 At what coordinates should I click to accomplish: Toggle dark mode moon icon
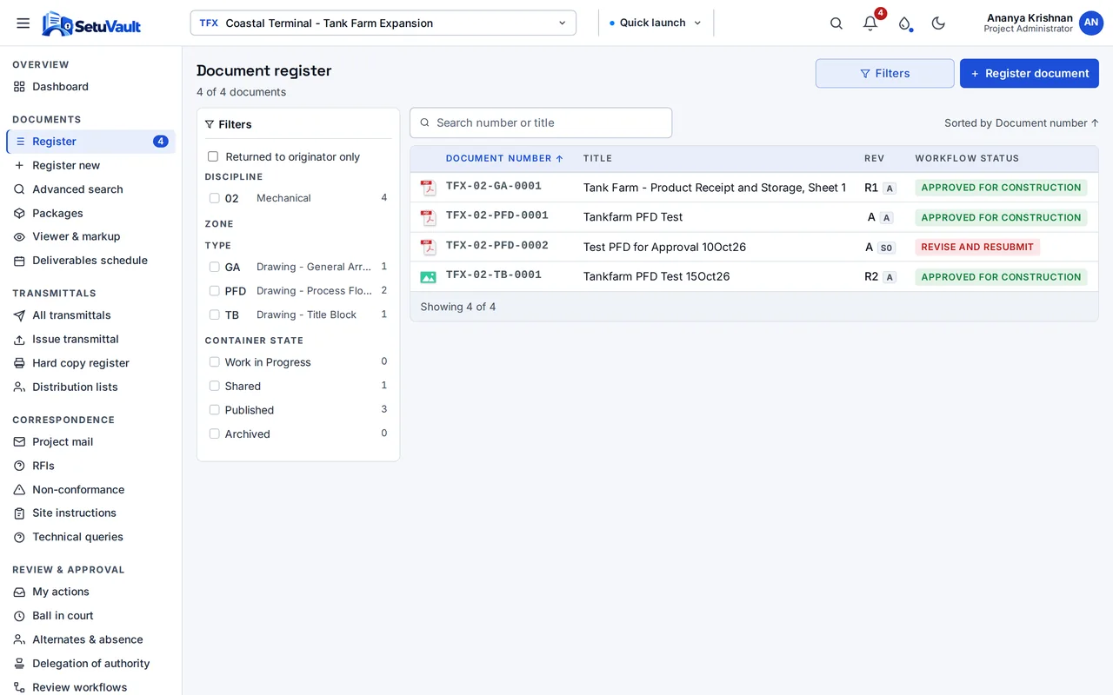point(938,23)
